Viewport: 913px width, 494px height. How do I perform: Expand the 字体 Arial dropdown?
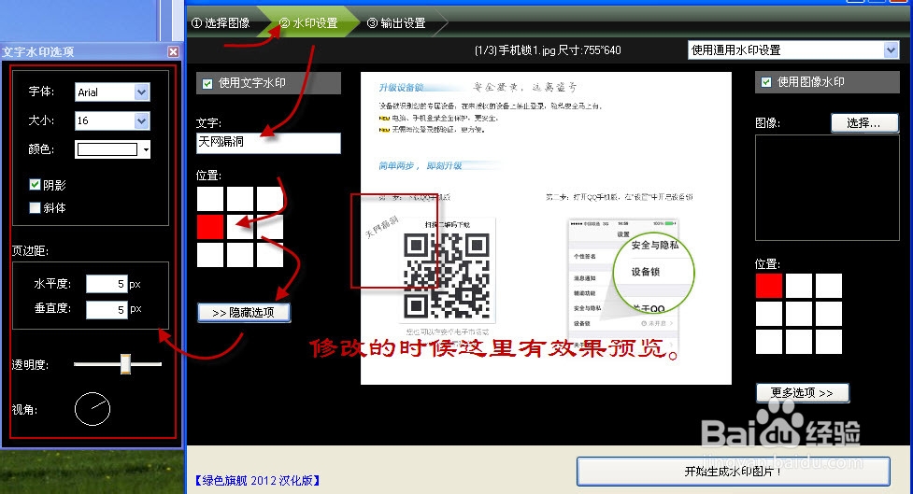141,92
